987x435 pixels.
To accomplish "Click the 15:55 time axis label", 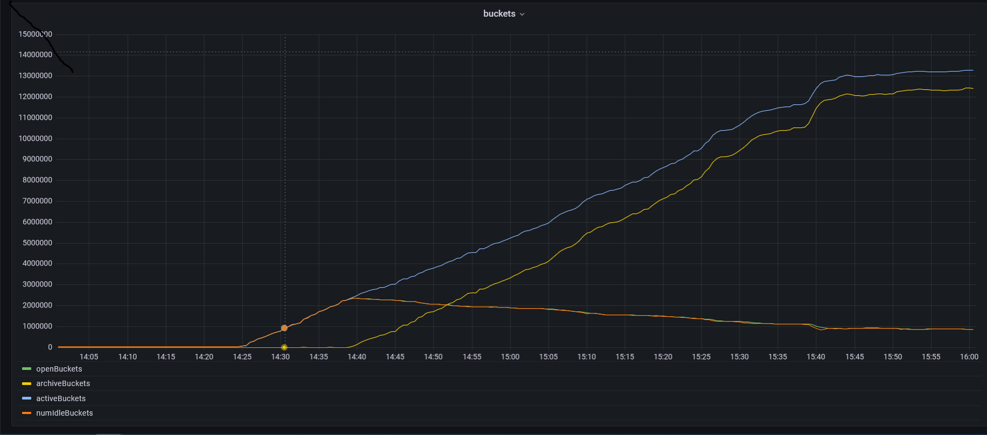I will (x=931, y=357).
